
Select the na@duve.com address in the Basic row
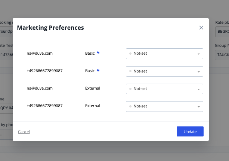pos(40,53)
